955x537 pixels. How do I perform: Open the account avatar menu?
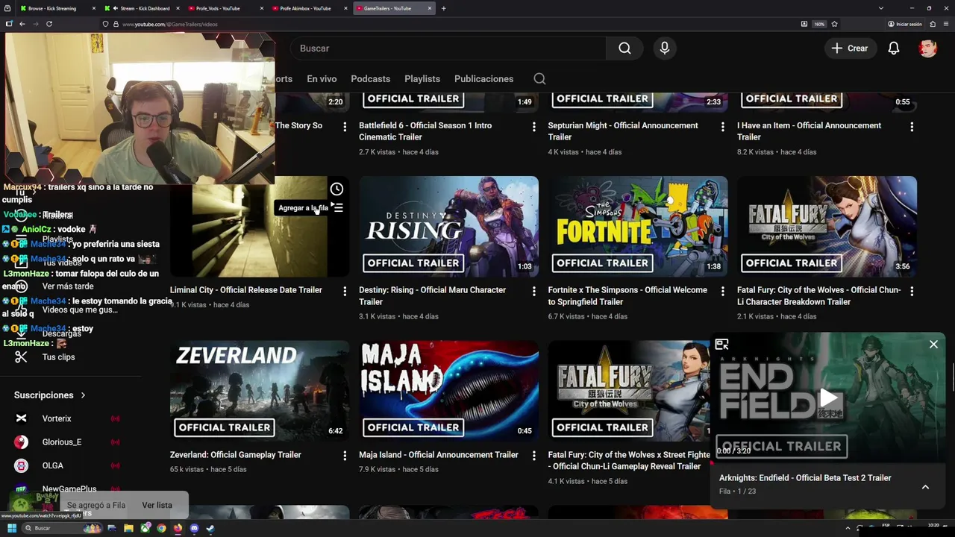pyautogui.click(x=927, y=48)
